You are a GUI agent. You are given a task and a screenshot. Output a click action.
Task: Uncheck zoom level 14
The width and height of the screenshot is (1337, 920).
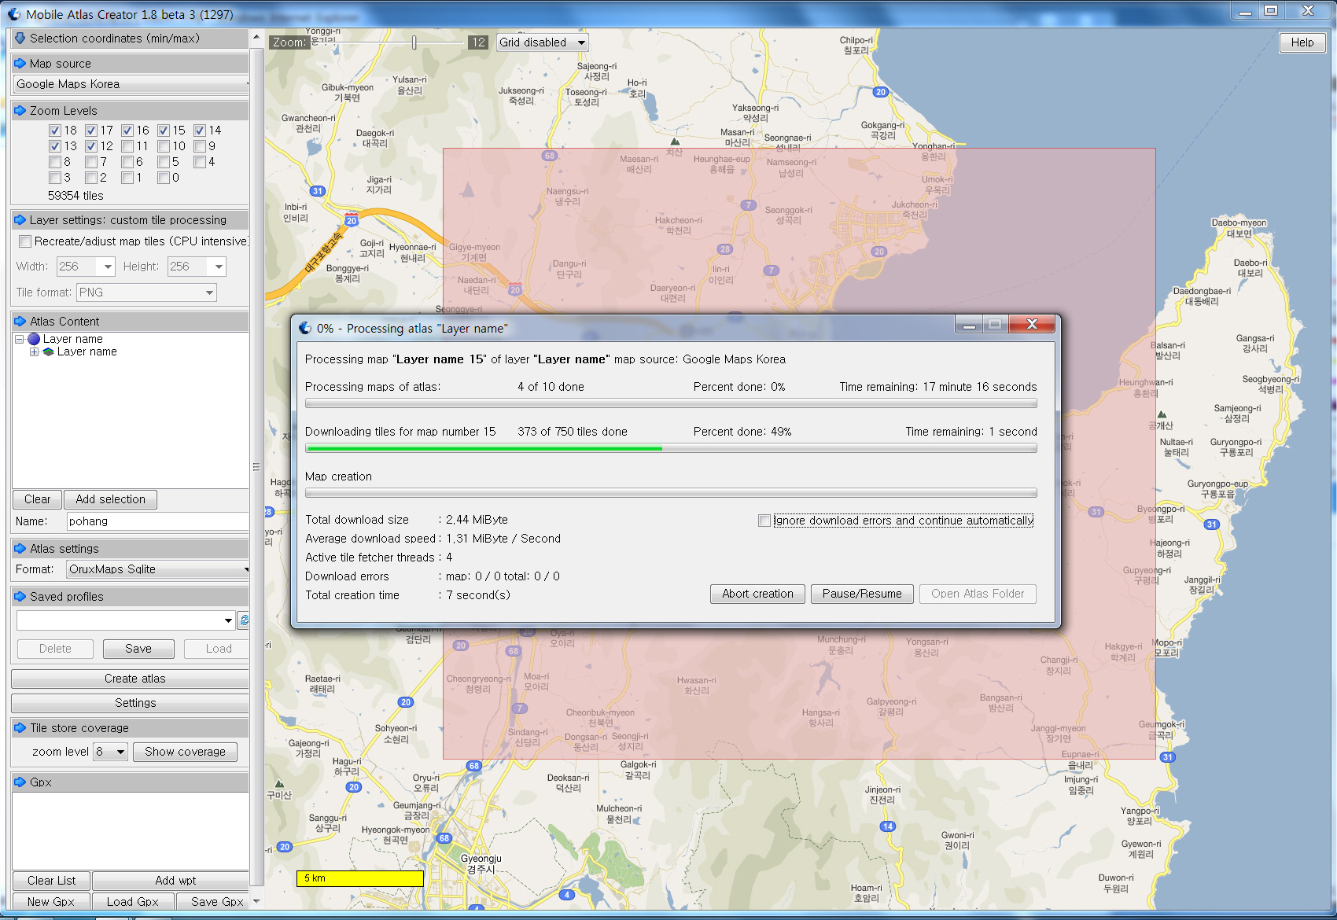pos(200,131)
